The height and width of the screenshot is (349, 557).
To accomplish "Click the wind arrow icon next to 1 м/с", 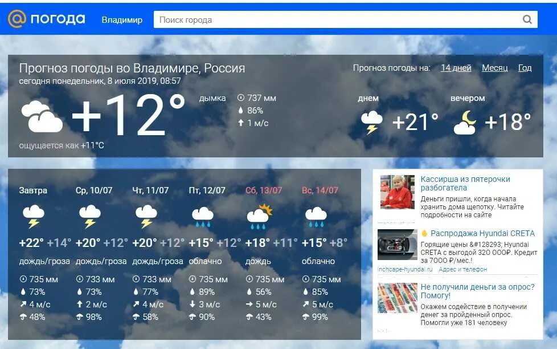I will 241,123.
